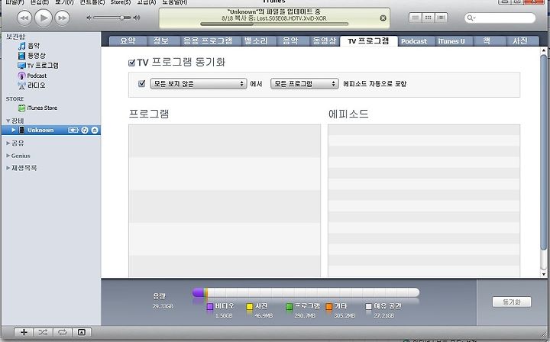
Task: Open the Store(S) menu
Action: click(121, 2)
